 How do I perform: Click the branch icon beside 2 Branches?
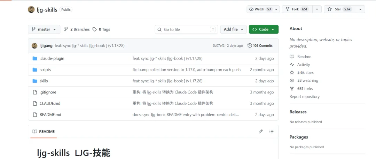coord(66,29)
